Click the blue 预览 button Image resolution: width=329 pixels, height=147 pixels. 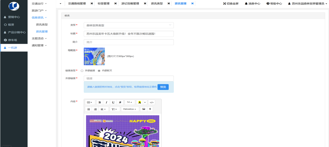click(x=163, y=87)
